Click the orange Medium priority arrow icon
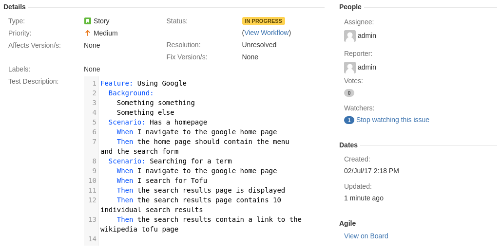Screen dimensions: 501x251 click(x=88, y=33)
